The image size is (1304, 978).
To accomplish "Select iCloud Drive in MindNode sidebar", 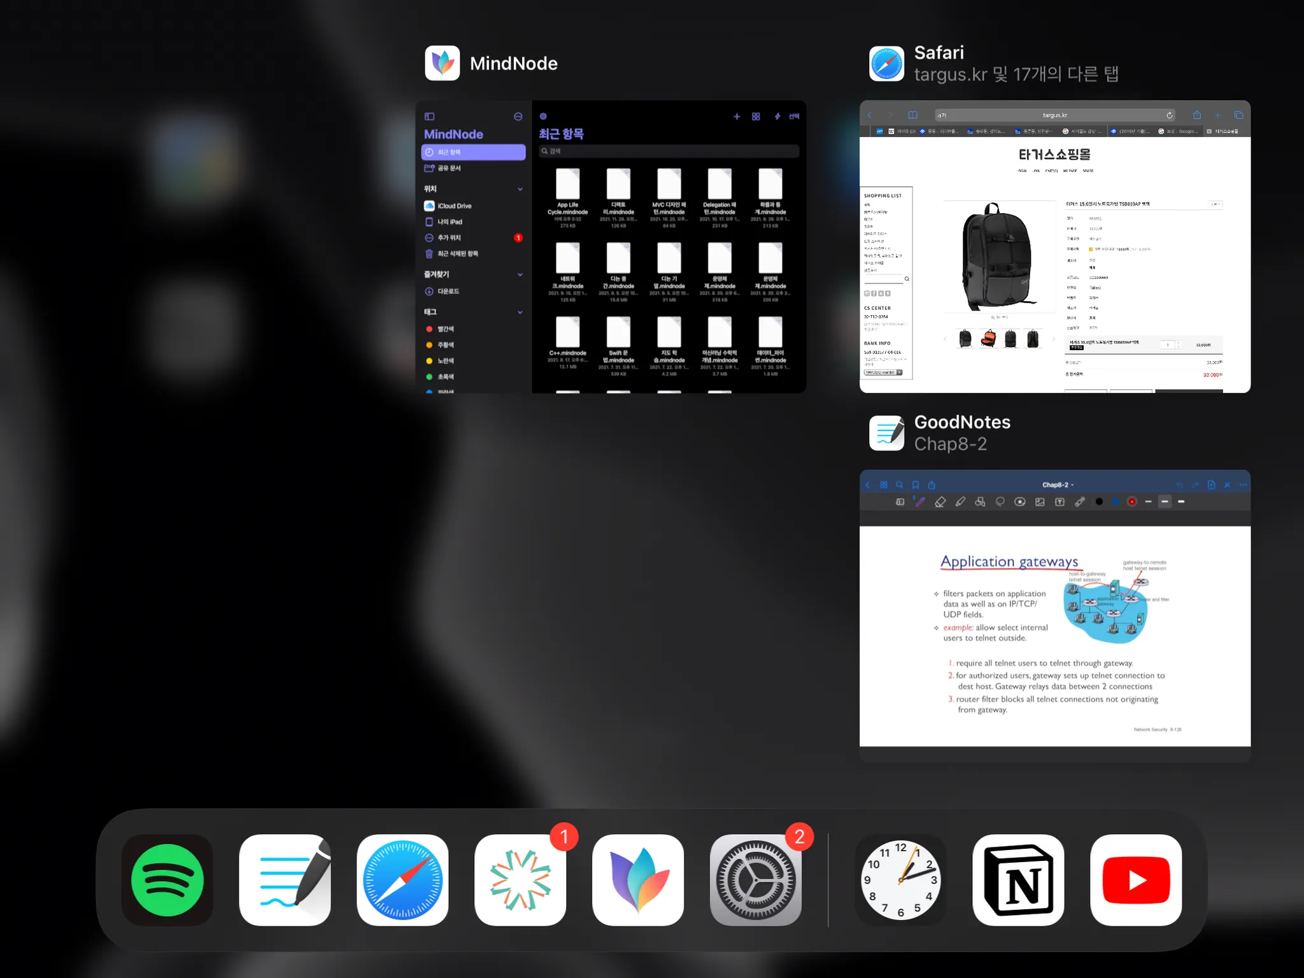I will coord(454,206).
